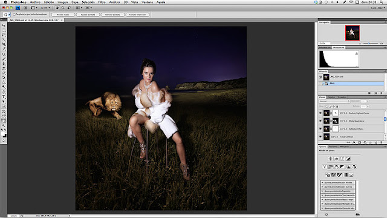
Task: Select the Crop tool
Action: coord(4,44)
